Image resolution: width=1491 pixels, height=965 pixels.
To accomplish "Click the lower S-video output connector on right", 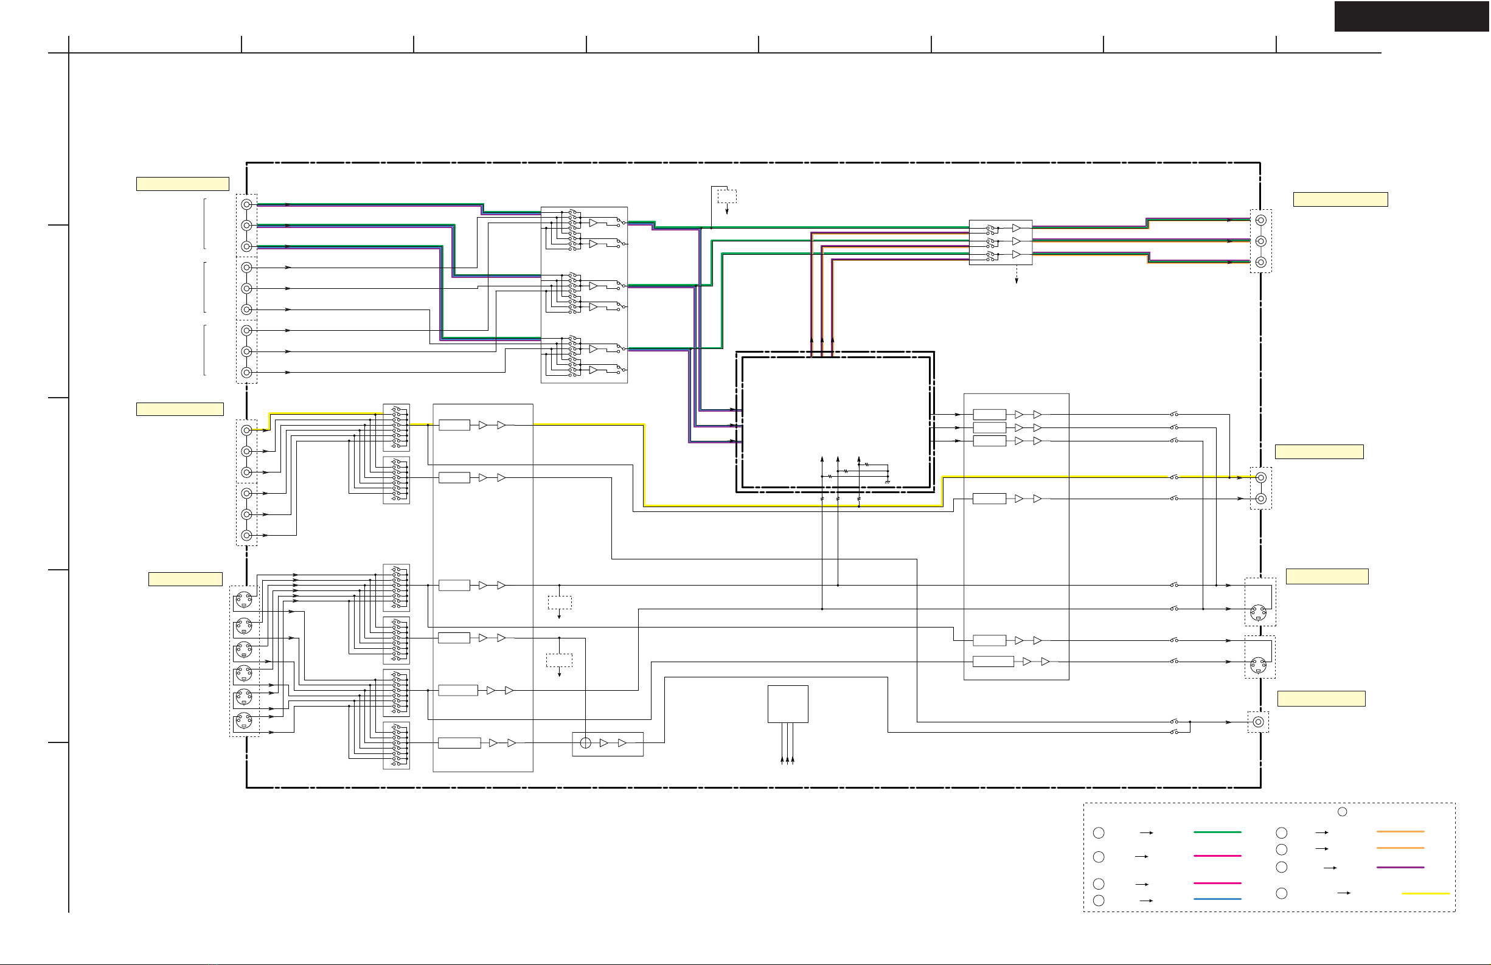I will (1258, 665).
